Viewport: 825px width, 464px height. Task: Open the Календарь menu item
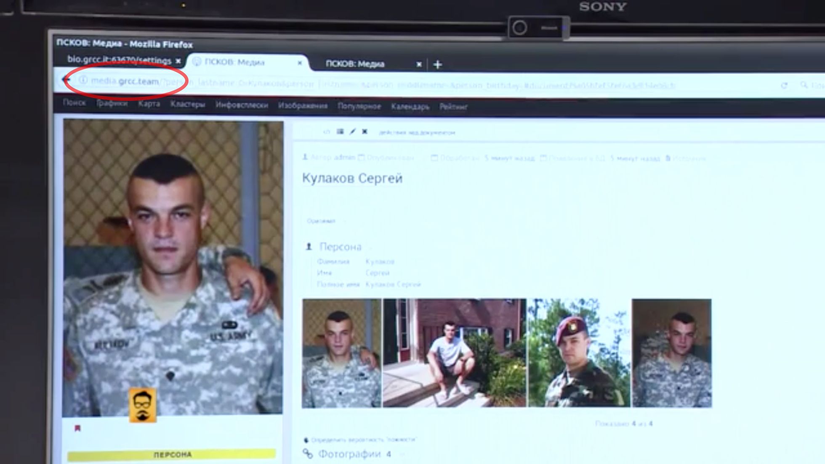click(x=410, y=107)
